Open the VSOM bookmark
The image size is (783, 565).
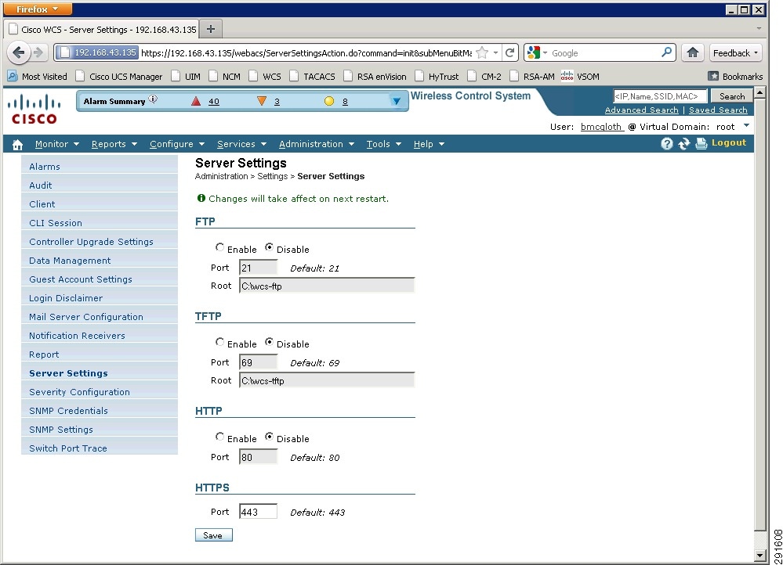(x=580, y=76)
